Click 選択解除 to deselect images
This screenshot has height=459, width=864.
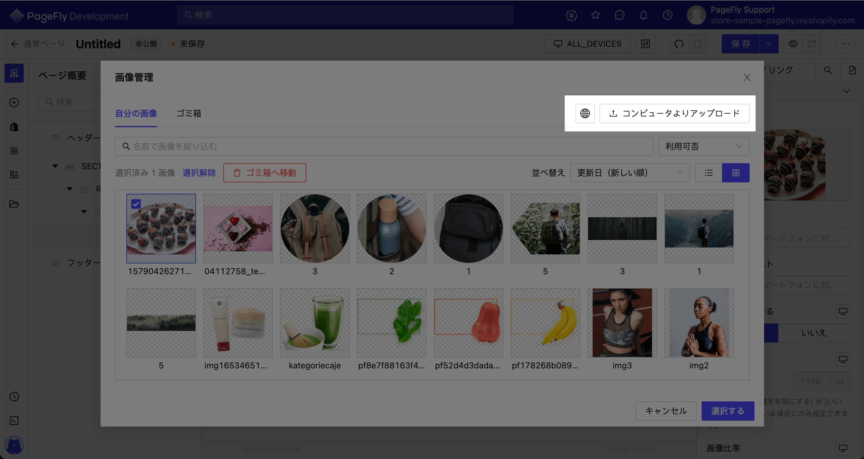(199, 173)
